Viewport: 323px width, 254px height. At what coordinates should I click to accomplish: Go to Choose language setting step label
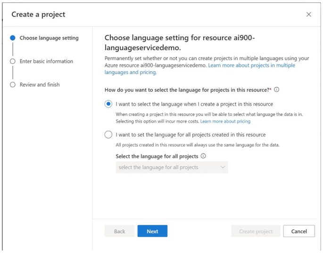49,38
